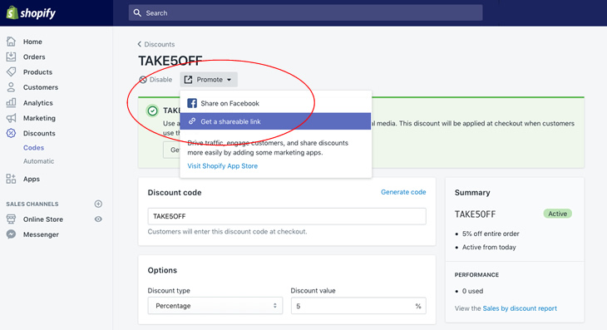The image size is (607, 330).
Task: Click the breadcrumb back chevron
Action: [x=140, y=44]
